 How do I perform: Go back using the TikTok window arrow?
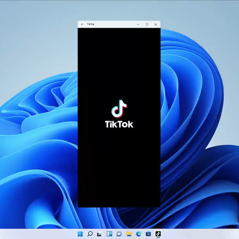click(83, 24)
